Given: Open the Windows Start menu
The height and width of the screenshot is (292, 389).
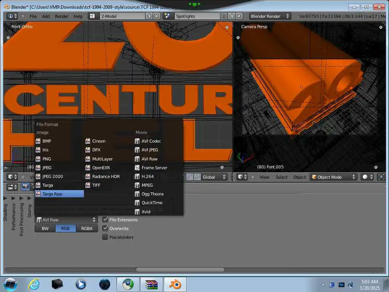Looking at the screenshot, I should point(10,284).
